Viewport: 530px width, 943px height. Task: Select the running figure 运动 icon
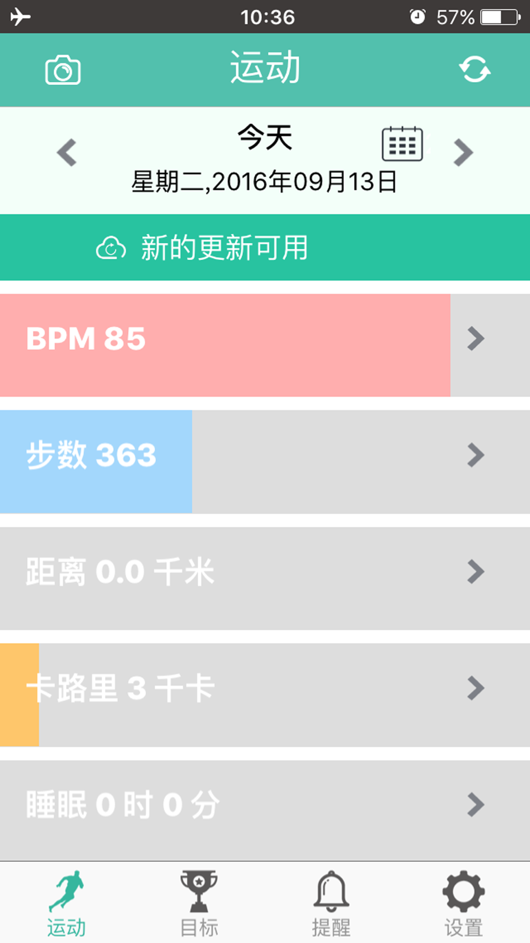67,890
